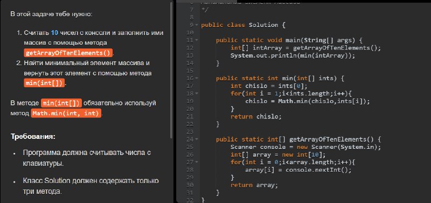Click the Math.min(int, int) code tag
The height and width of the screenshot is (203, 431).
point(66,113)
